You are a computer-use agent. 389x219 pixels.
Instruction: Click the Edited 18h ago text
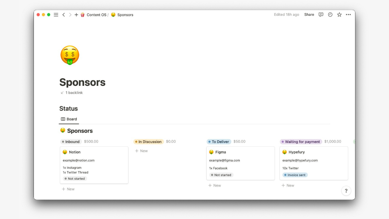tap(287, 15)
